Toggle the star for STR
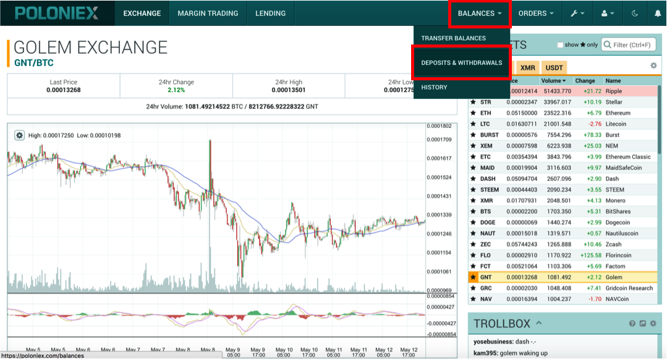The image size is (667, 359). [473, 102]
